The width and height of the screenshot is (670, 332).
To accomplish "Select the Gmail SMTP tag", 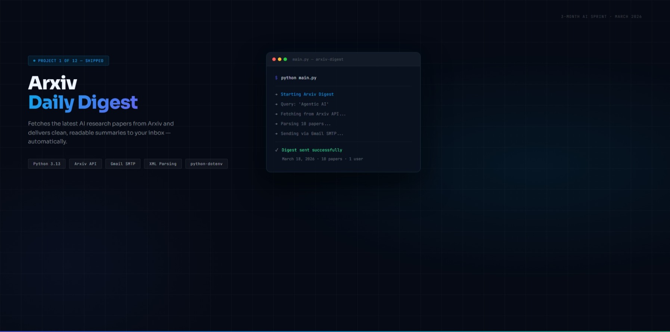I will pyautogui.click(x=123, y=164).
